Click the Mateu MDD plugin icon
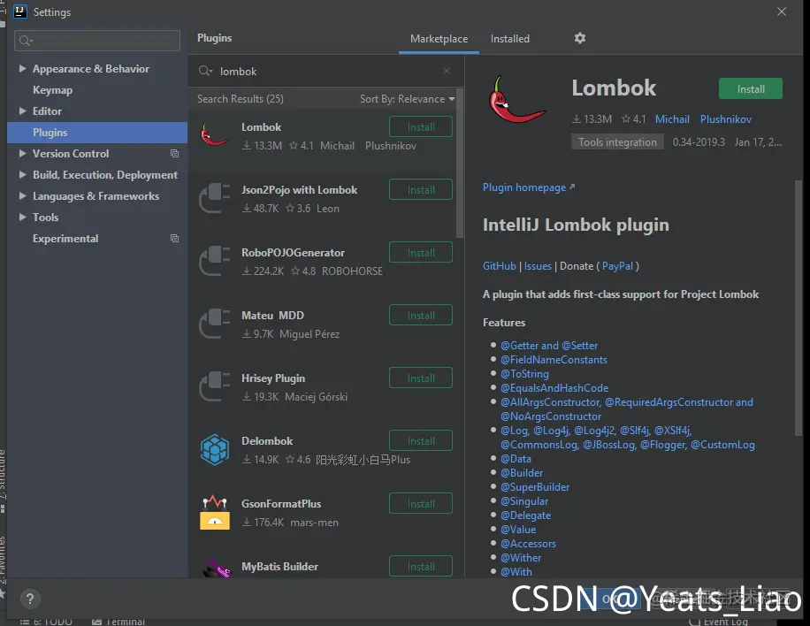This screenshot has width=810, height=626. pos(214,324)
